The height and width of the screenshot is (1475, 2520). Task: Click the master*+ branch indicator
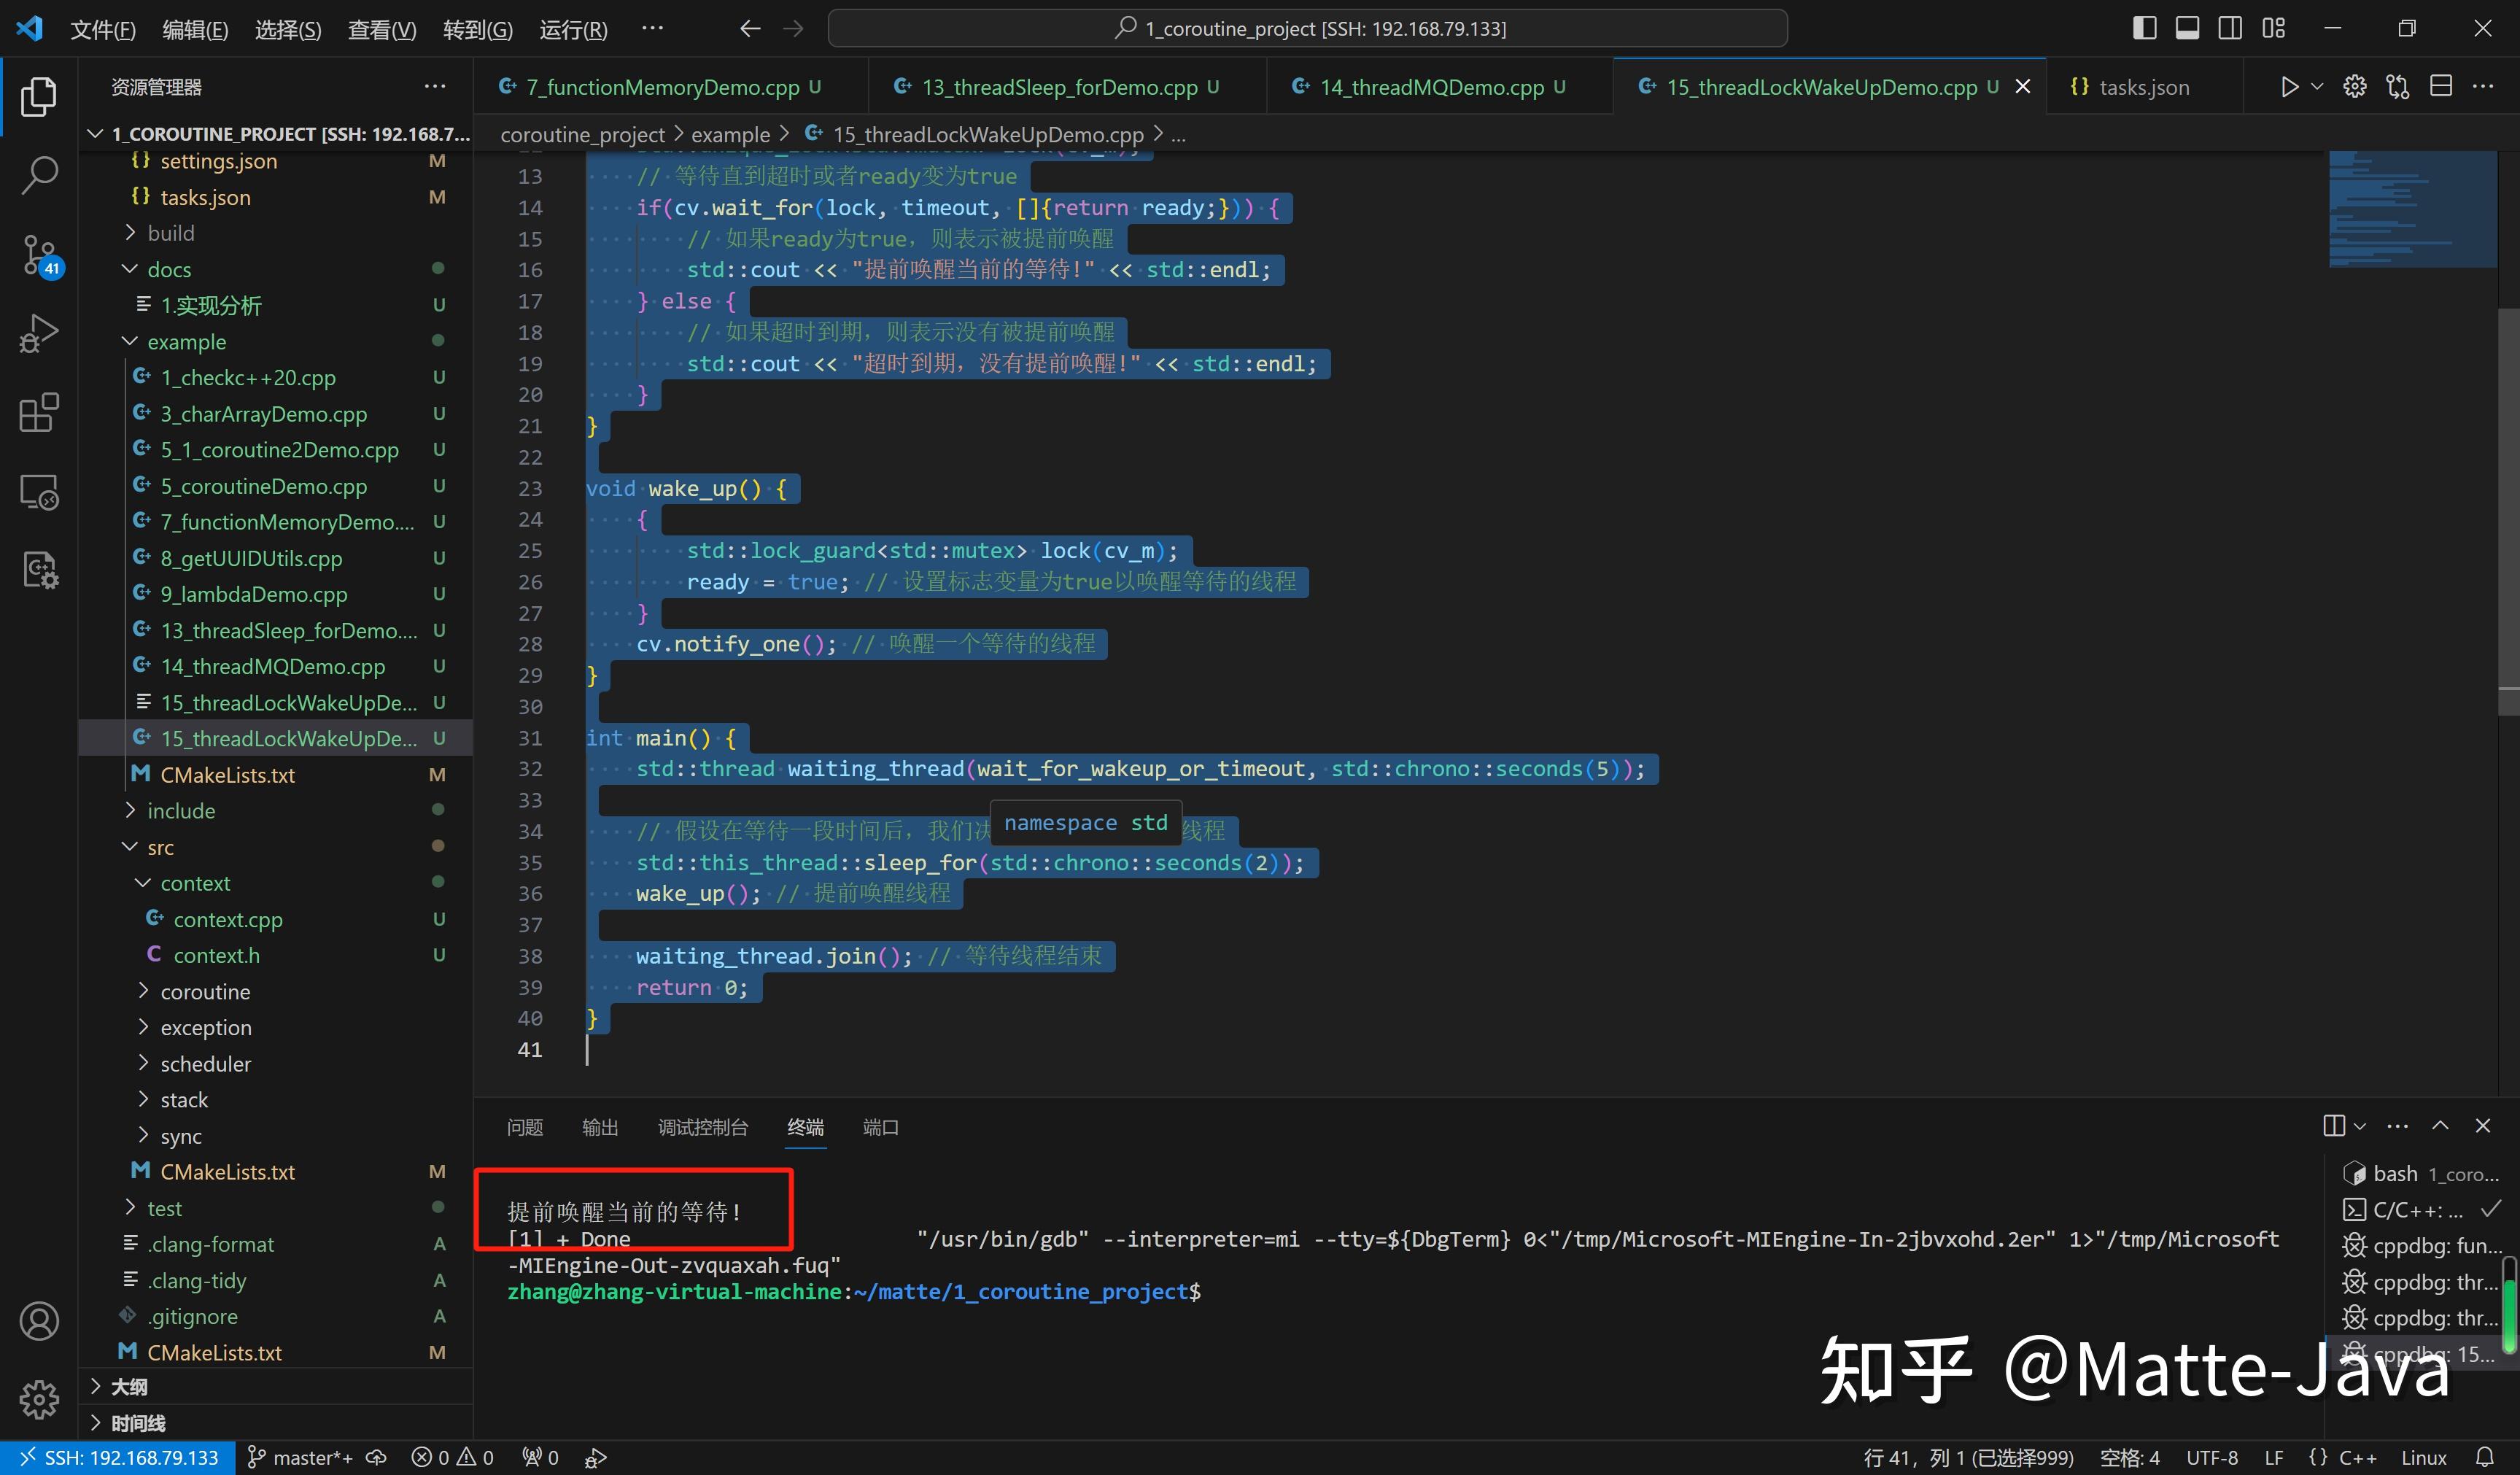pos(300,1457)
